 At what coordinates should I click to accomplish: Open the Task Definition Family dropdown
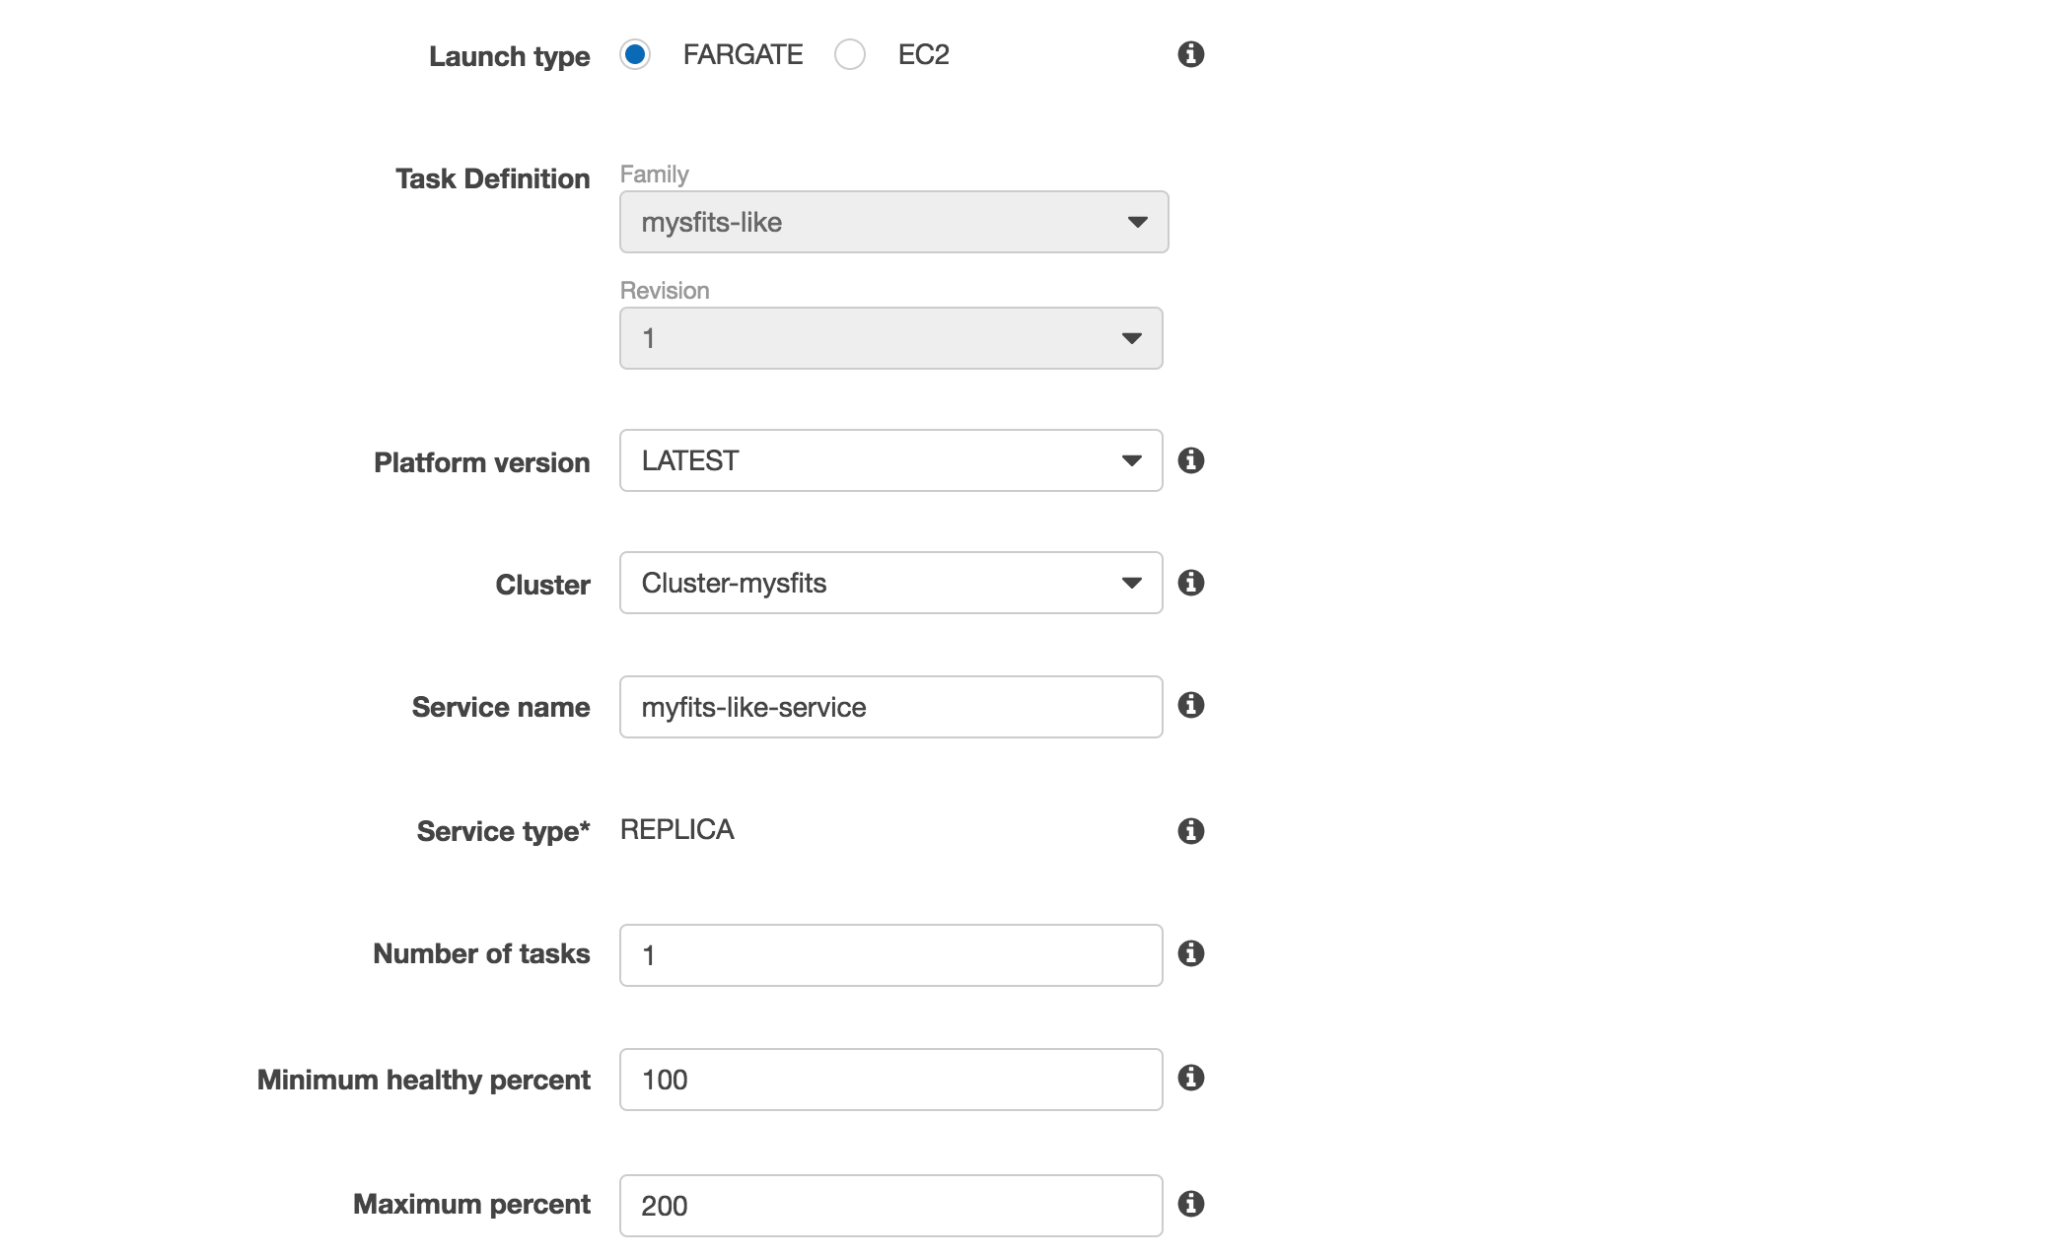(x=894, y=222)
